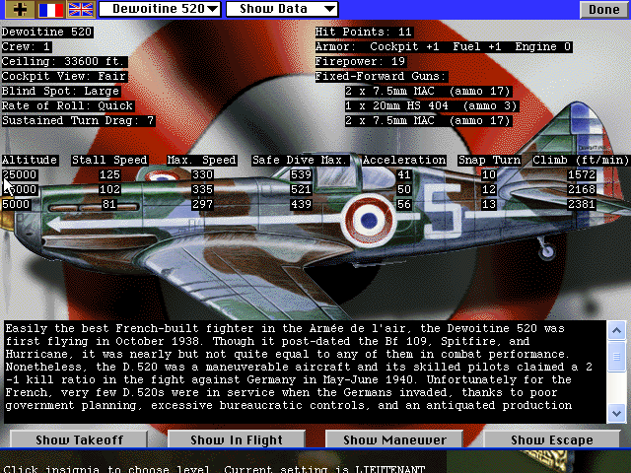The width and height of the screenshot is (631, 473).
Task: Click the climb rate value 1572
Action: pyautogui.click(x=581, y=175)
